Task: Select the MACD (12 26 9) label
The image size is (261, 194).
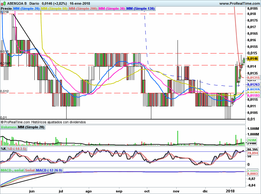Action: point(49,170)
